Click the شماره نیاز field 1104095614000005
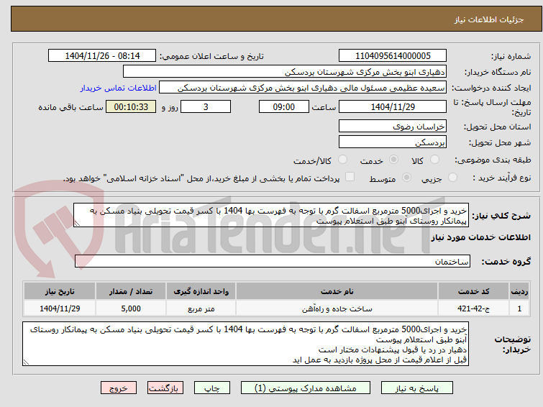 tap(393, 56)
